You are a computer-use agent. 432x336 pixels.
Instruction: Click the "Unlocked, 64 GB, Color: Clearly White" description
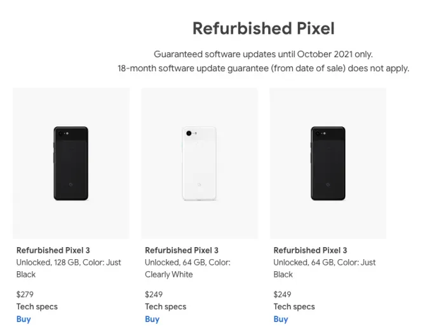pos(187,268)
